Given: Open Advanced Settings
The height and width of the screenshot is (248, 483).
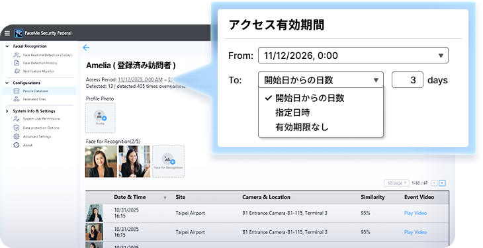Looking at the screenshot, I should [37, 136].
